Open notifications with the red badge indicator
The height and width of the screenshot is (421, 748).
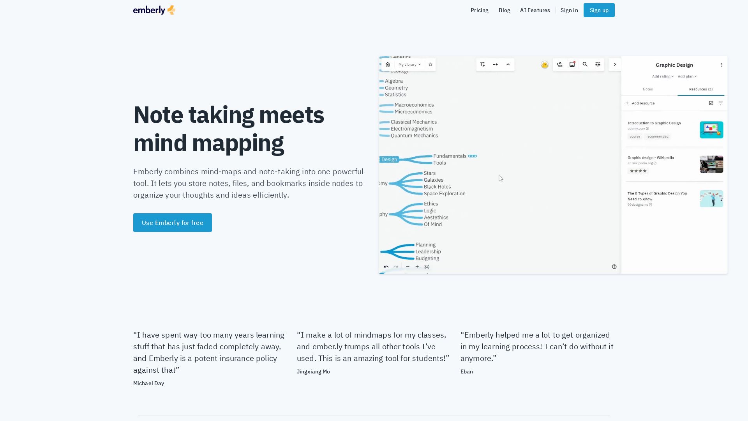click(572, 64)
